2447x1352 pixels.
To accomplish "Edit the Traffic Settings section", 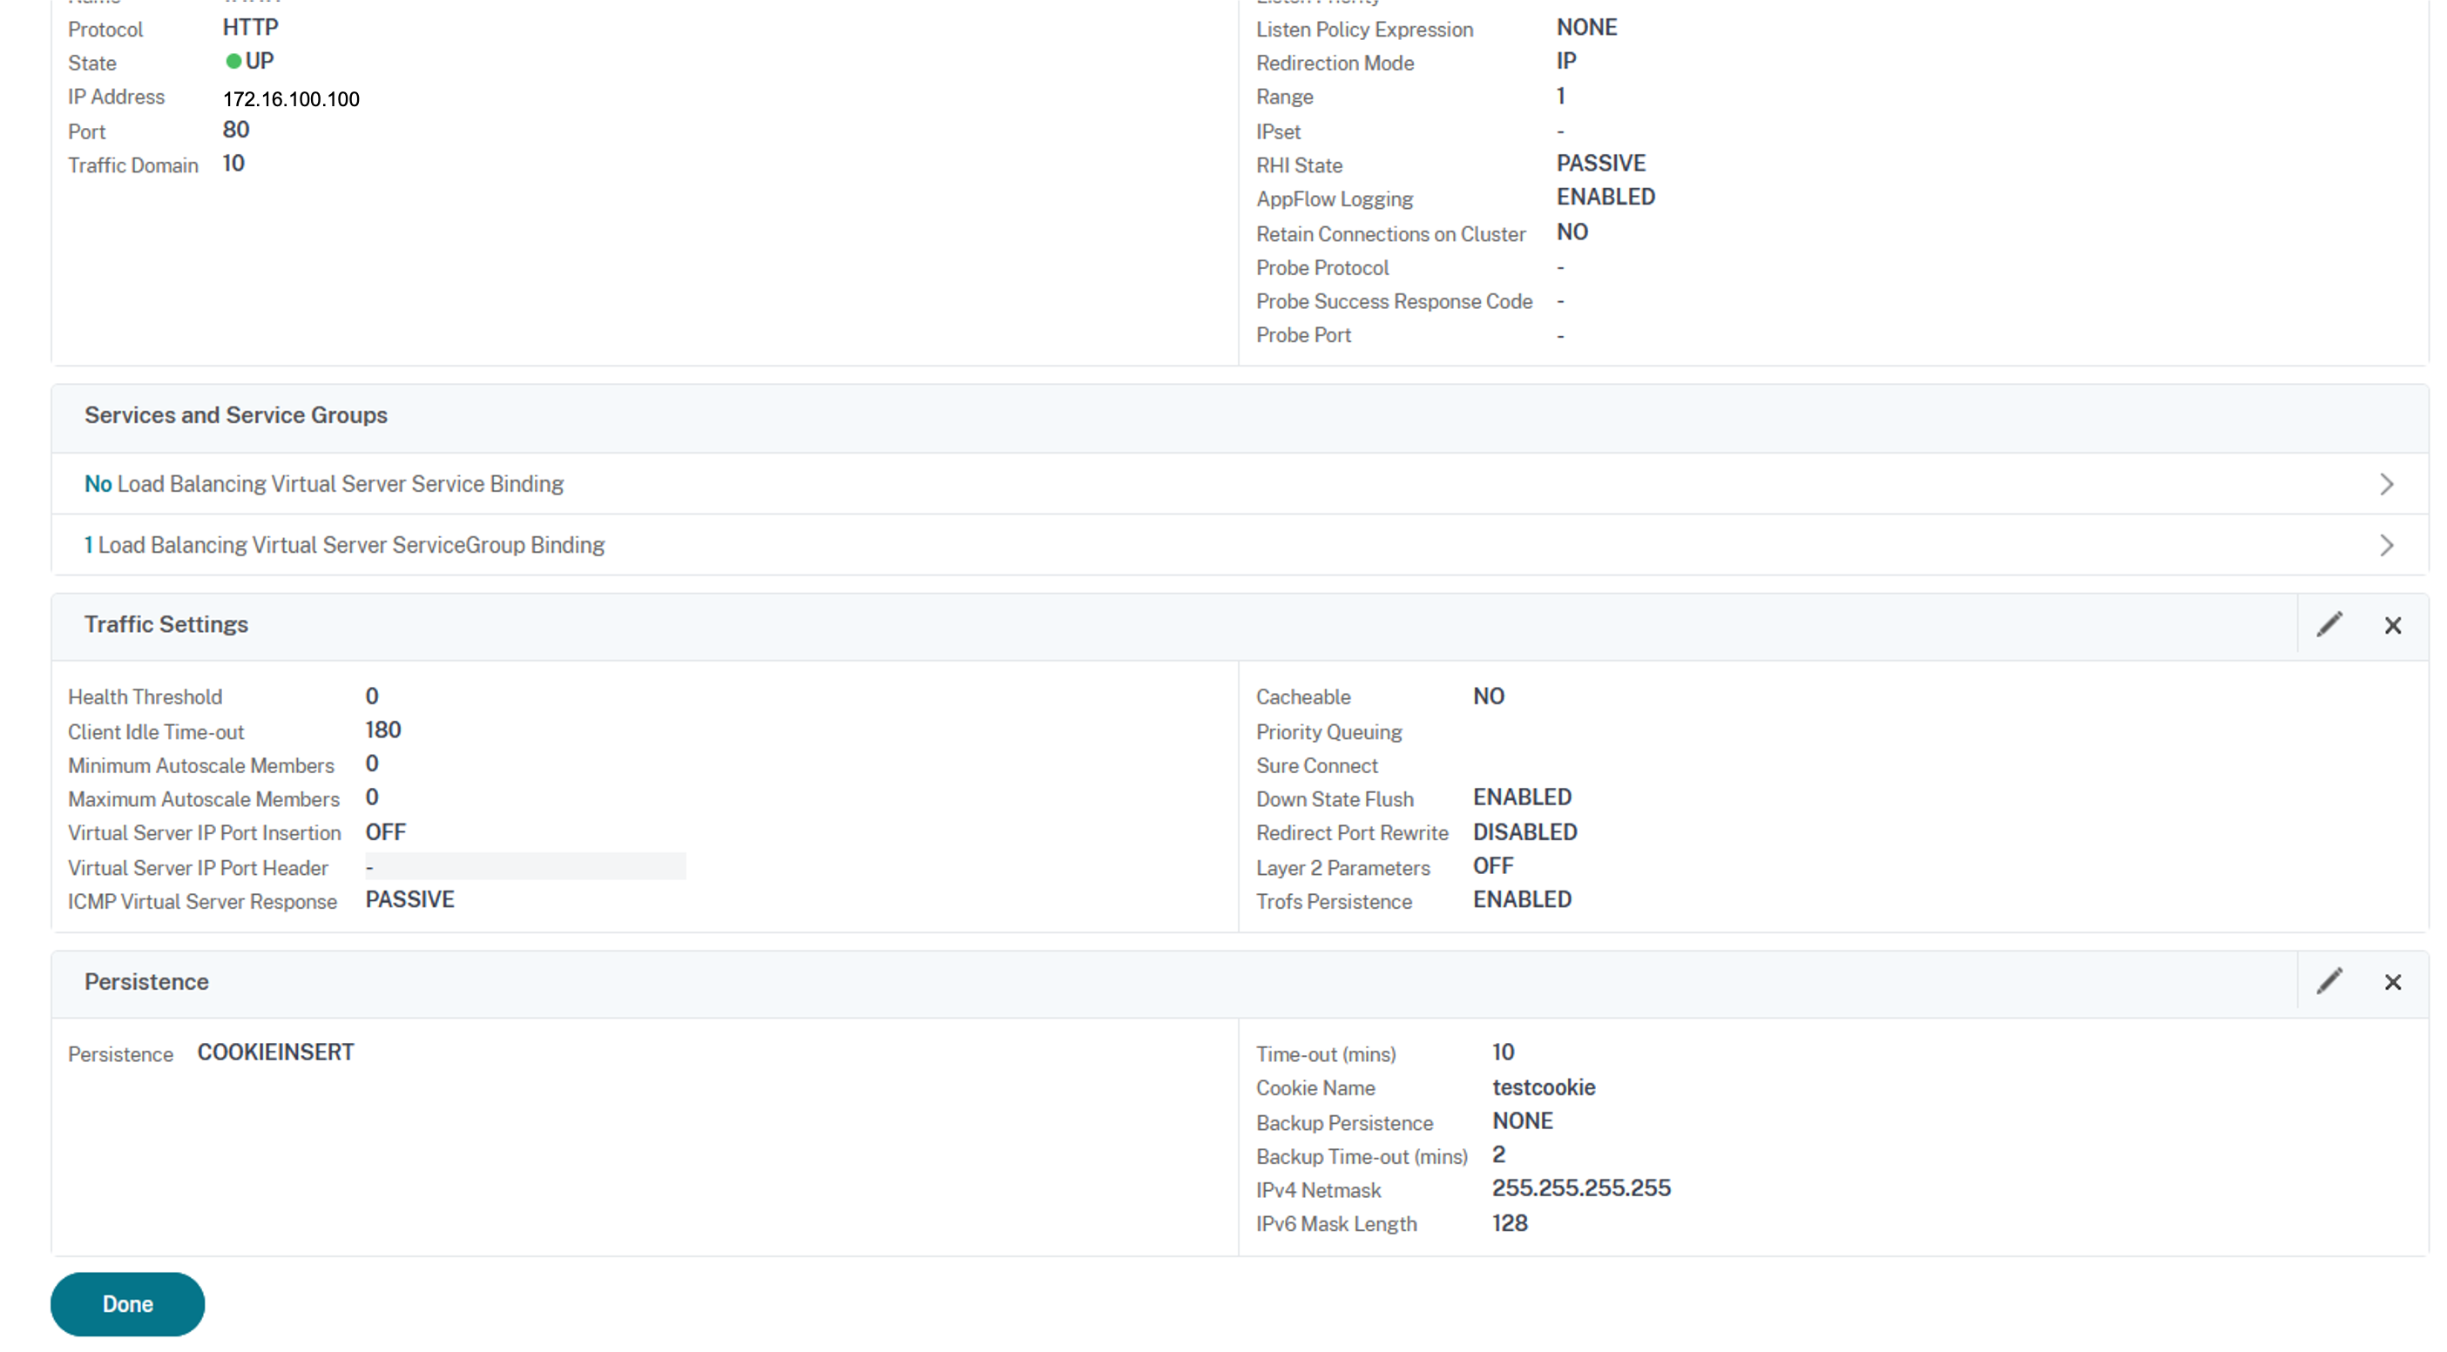I will (x=2329, y=625).
